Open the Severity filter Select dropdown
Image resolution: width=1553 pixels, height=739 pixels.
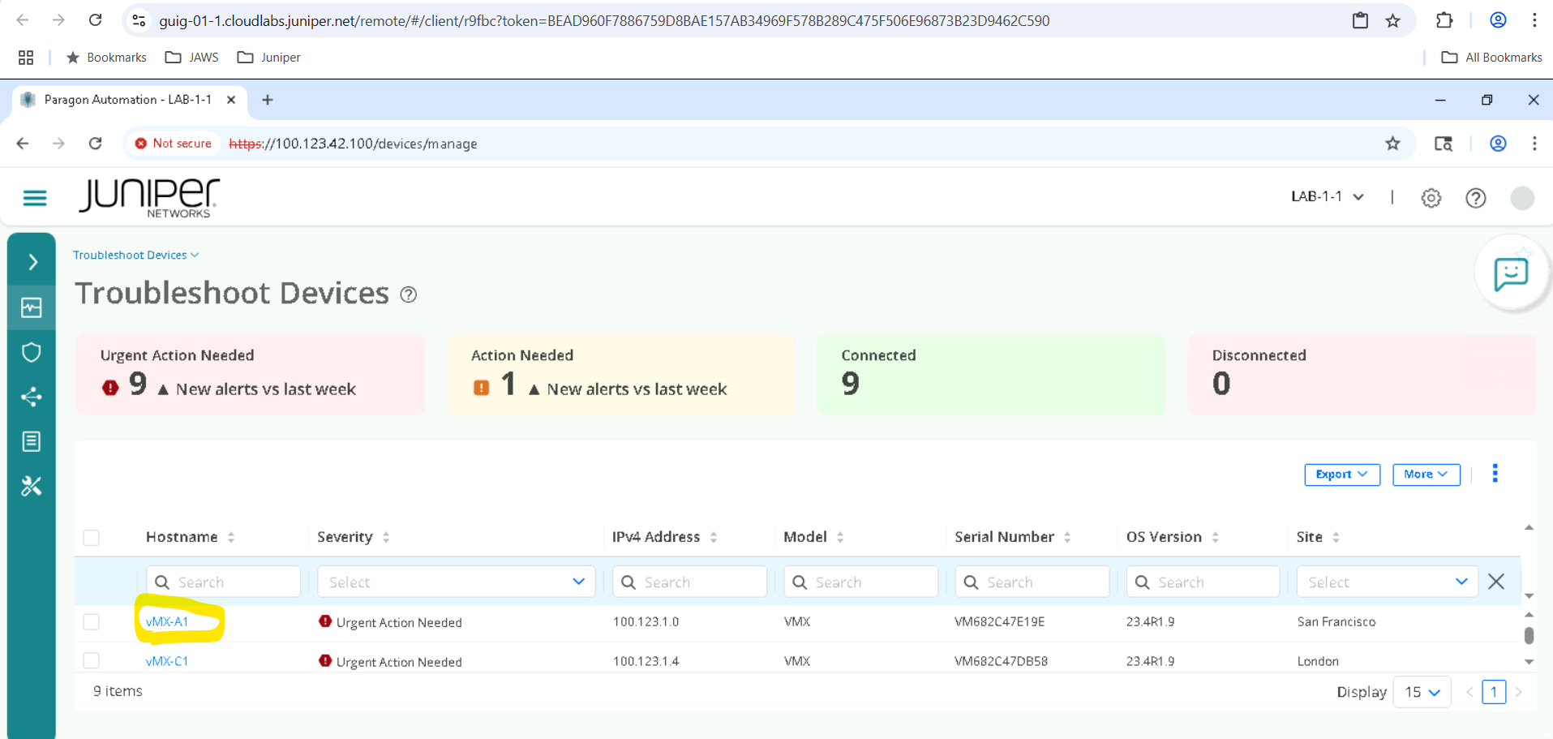456,582
